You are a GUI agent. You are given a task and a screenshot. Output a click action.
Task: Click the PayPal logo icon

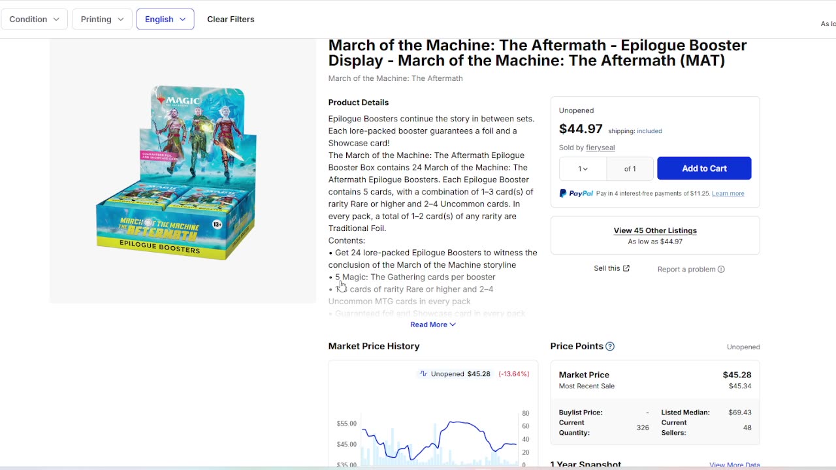[576, 193]
